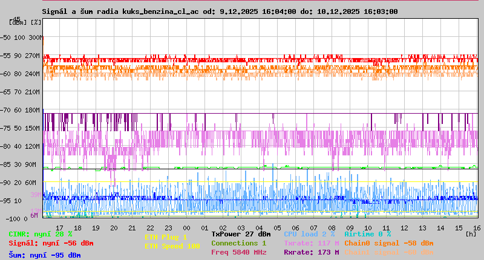
Task: Click the '12' hour label on x-axis
Action: point(404,228)
